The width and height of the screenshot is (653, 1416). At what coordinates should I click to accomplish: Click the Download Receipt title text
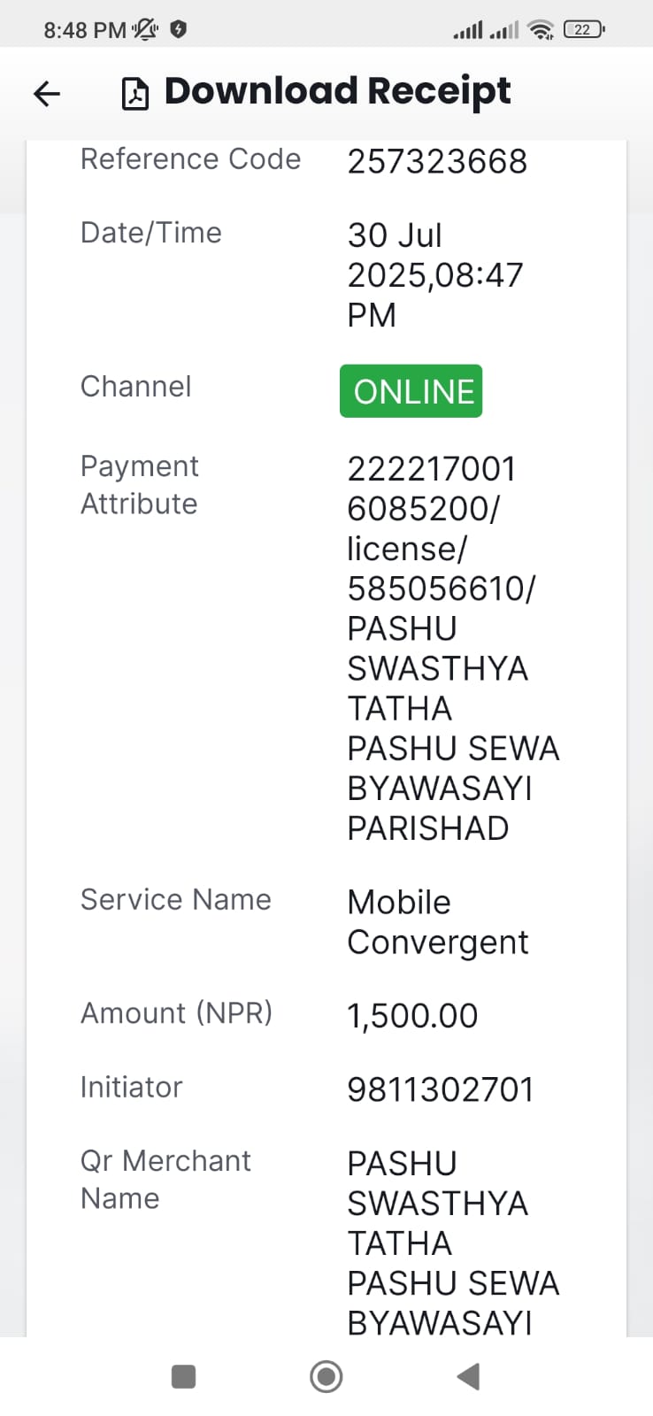338,91
